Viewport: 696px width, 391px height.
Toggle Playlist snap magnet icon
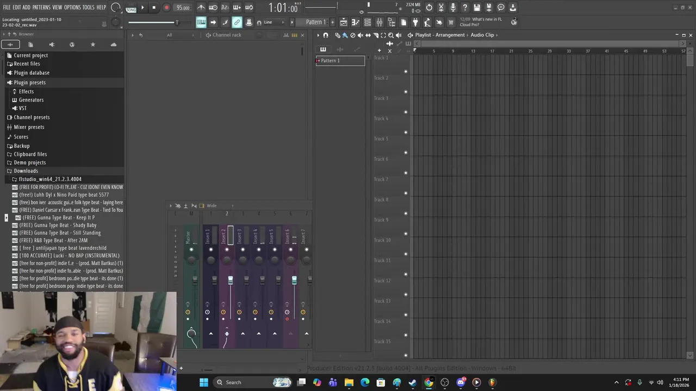326,35
